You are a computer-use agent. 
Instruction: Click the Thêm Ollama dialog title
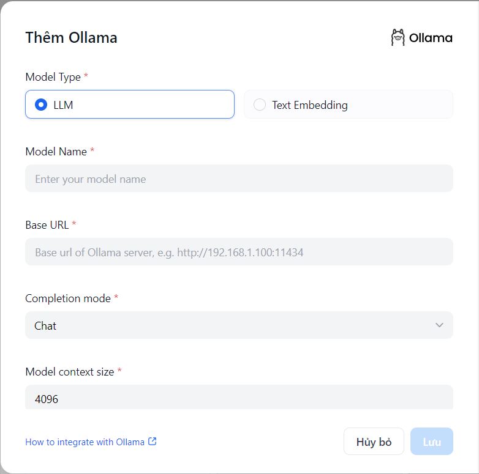71,38
